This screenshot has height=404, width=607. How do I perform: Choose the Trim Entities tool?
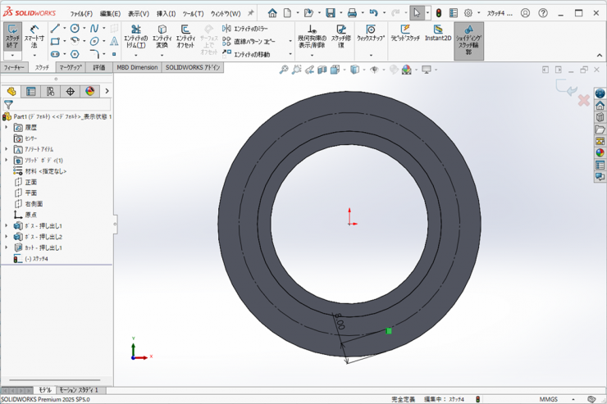(135, 35)
